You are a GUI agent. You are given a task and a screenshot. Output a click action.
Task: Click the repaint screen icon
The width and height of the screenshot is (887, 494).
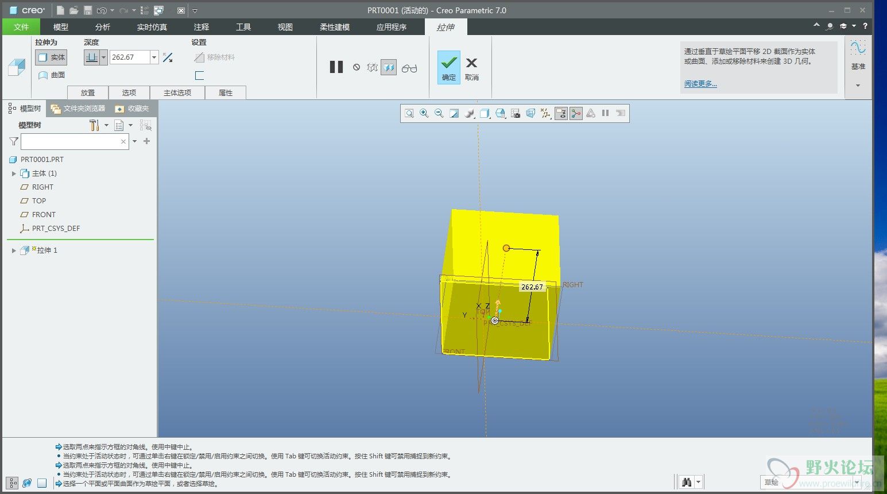tap(454, 113)
